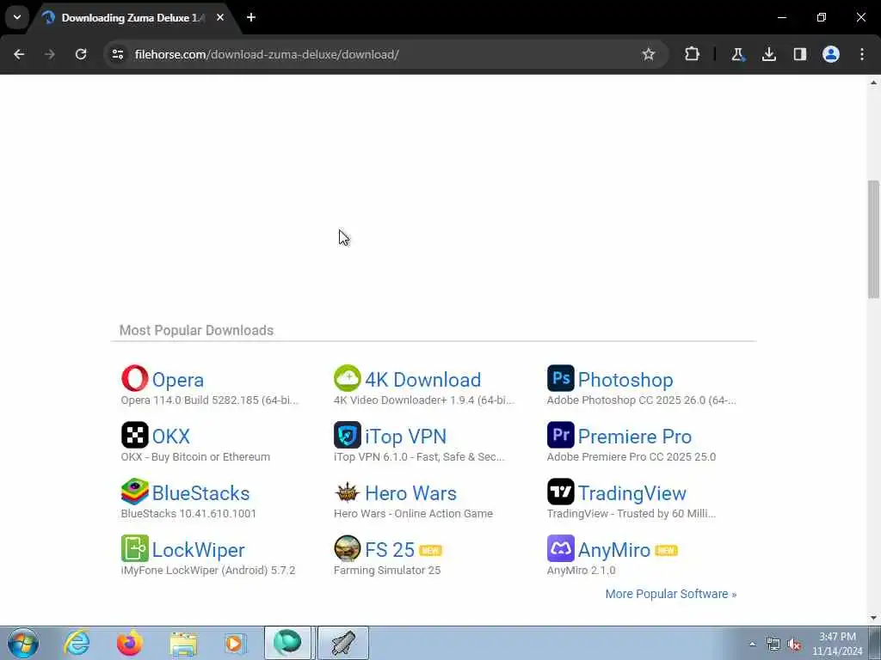Open the tab search dropdown arrow
This screenshot has width=881, height=660.
click(17, 17)
